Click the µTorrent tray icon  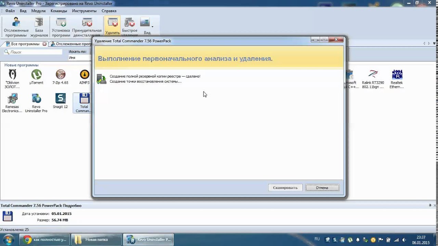coord(350,240)
